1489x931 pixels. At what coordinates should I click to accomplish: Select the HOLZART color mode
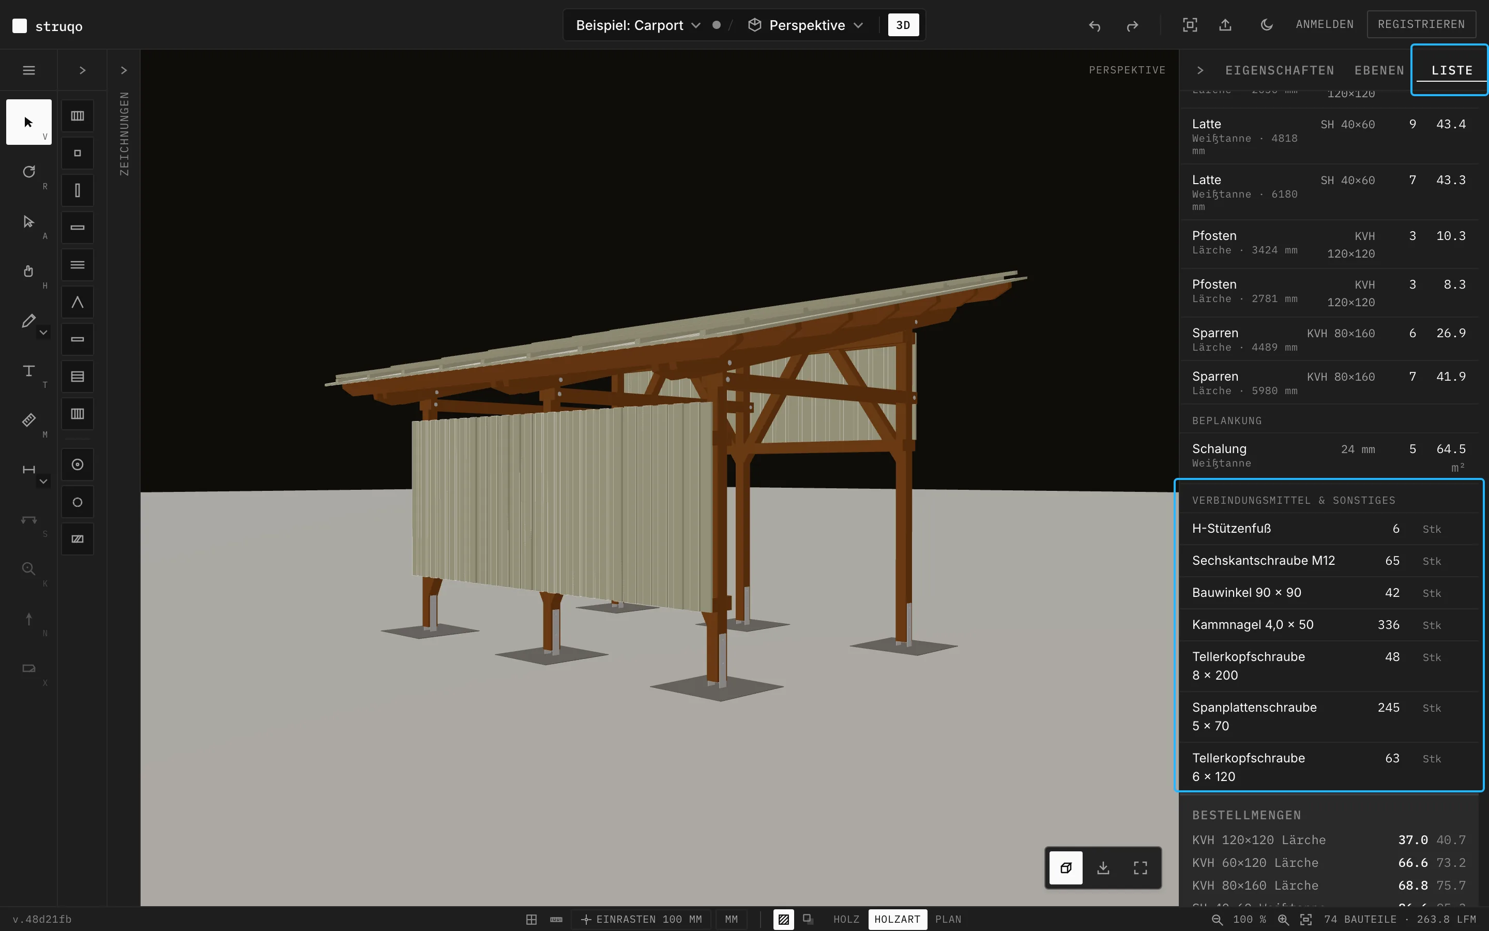[x=897, y=919]
